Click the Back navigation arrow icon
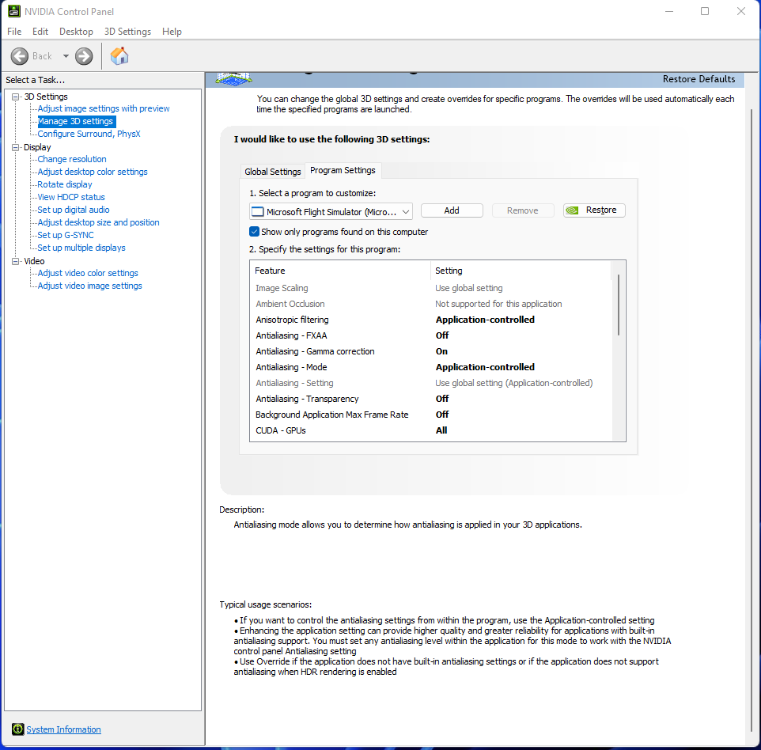Viewport: 761px width, 750px height. pyautogui.click(x=21, y=56)
